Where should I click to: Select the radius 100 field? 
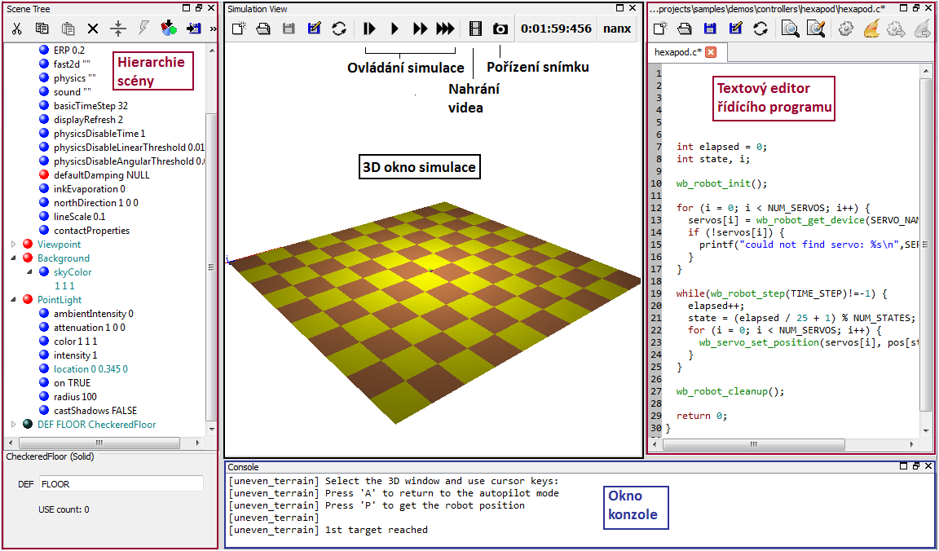pos(75,396)
